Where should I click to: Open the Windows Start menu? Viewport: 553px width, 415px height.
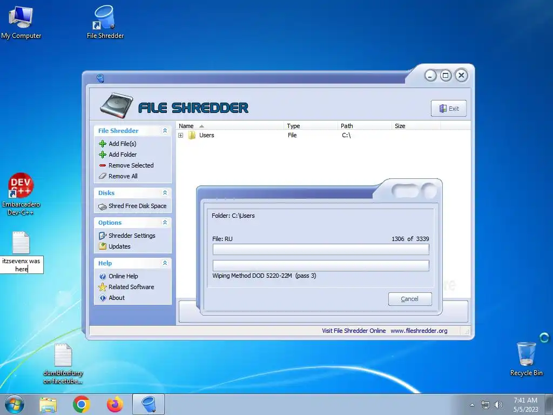pyautogui.click(x=14, y=404)
